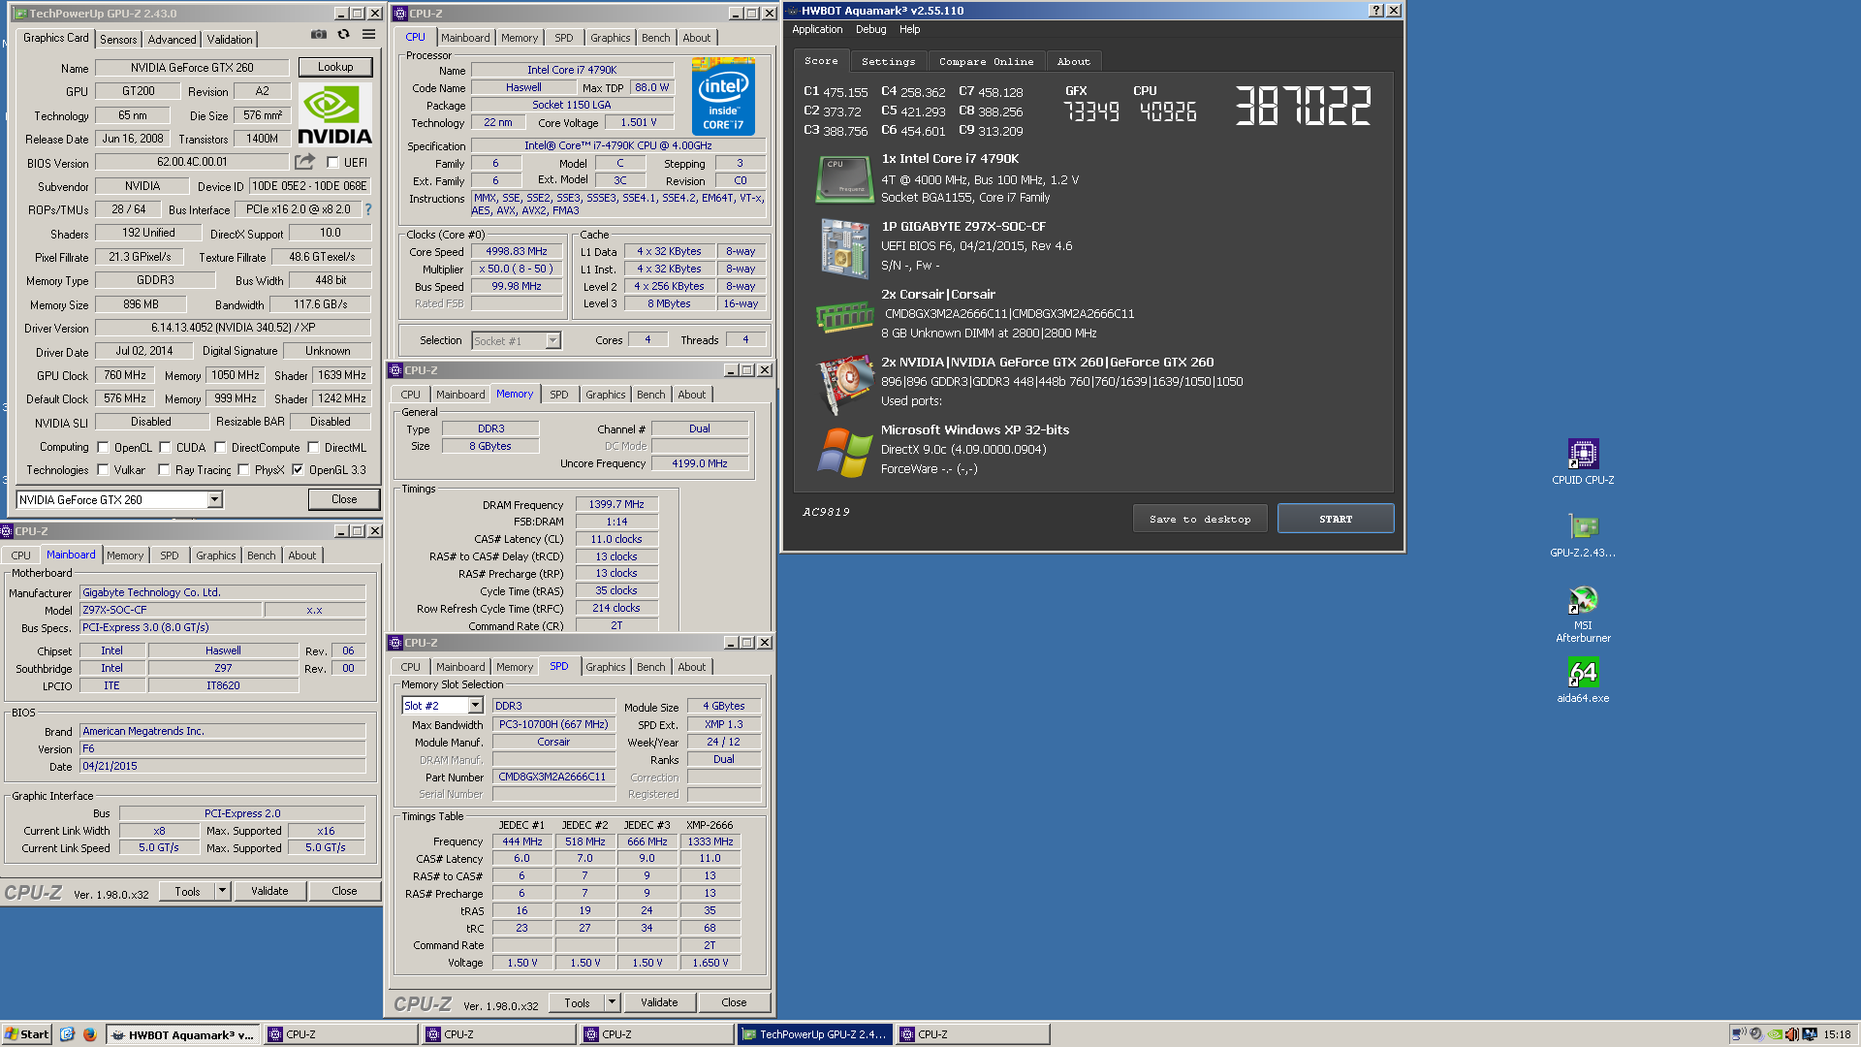Click the Firefox quick launch icon
The width and height of the screenshot is (1861, 1047).
pyautogui.click(x=89, y=1034)
